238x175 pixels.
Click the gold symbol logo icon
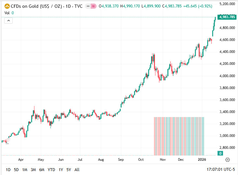click(x=7, y=6)
